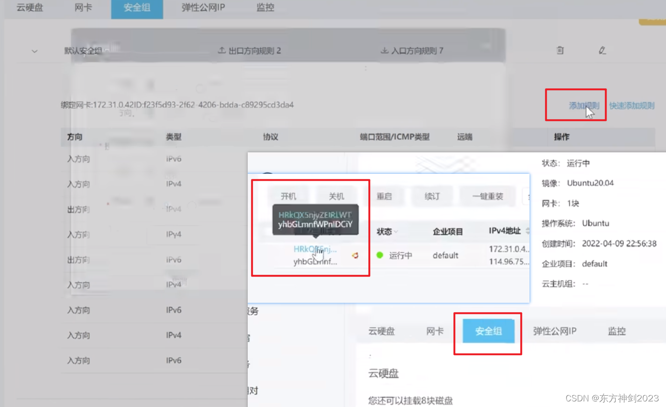Click the 出方向 cell in the IPv4 row
The height and width of the screenshot is (407, 666).
[x=79, y=209]
